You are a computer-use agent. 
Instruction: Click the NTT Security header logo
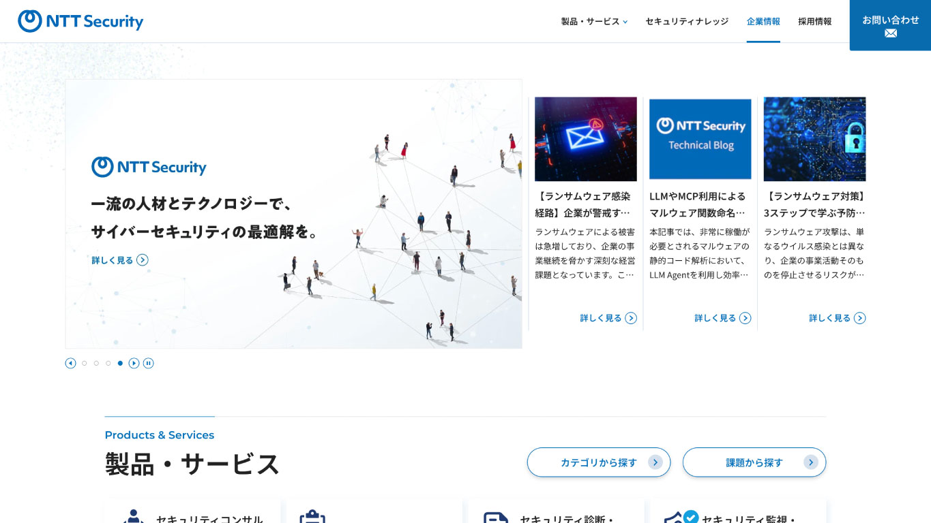click(80, 21)
